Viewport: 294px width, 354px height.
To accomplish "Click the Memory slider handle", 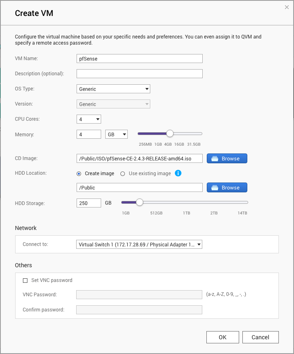I will coord(170,133).
